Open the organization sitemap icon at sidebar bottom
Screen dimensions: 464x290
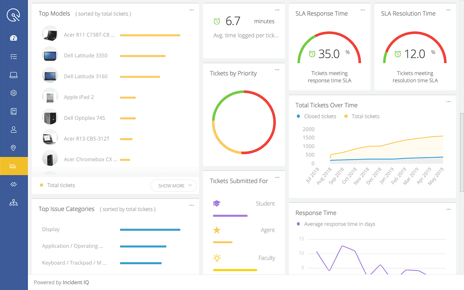(13, 202)
